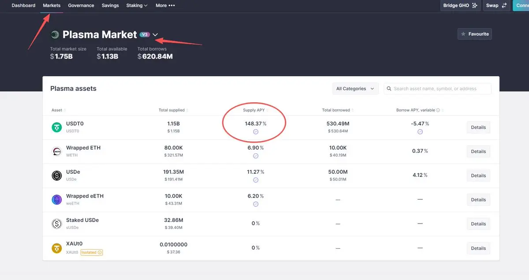The image size is (529, 280).
Task: Click total market size $1.75B
Action: point(61,56)
